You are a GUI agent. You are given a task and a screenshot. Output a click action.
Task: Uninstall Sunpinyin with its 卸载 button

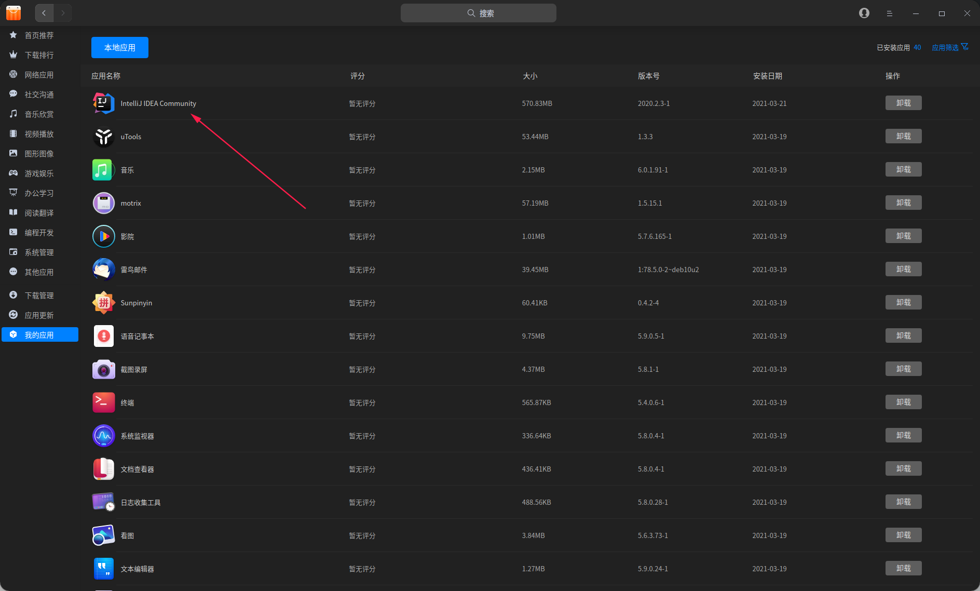point(904,302)
